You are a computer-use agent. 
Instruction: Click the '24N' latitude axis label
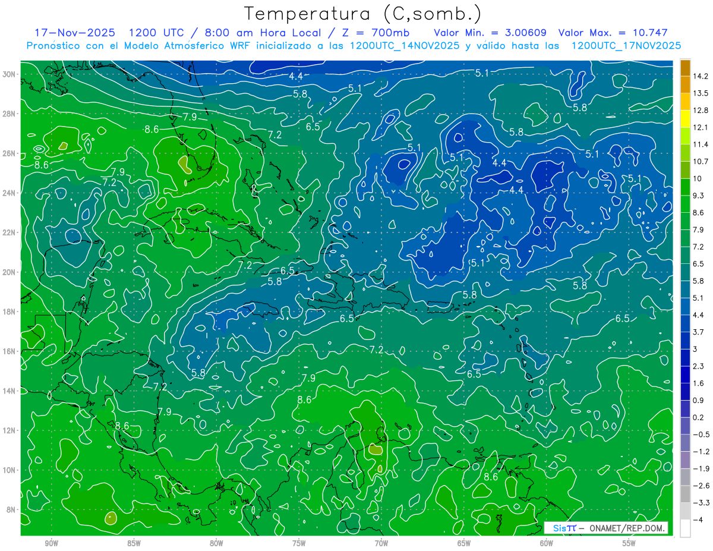pos(10,193)
